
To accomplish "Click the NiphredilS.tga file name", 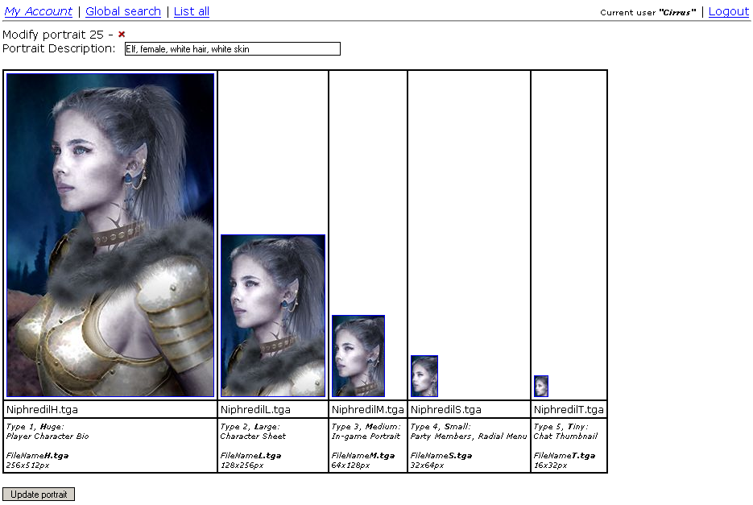I will 446,409.
